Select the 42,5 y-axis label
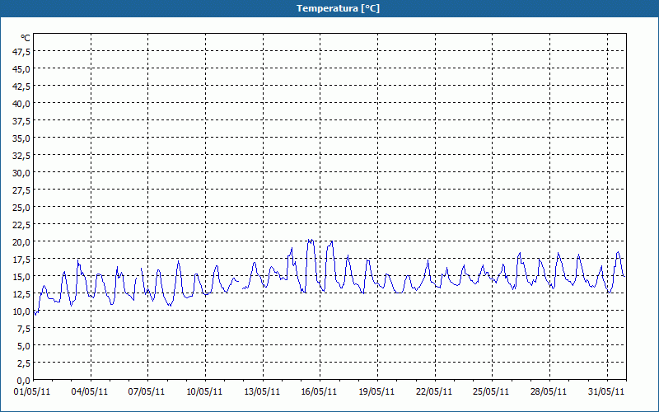659x412 pixels. 22,87
